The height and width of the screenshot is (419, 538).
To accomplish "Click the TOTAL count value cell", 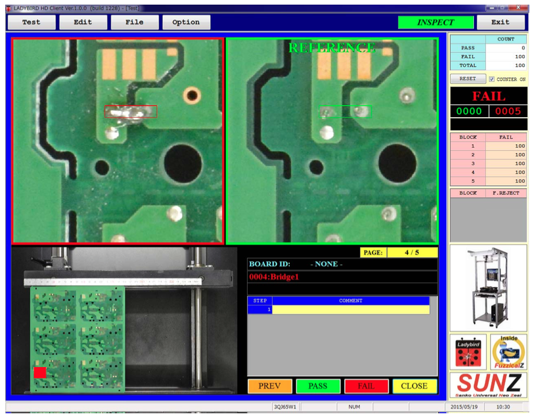I will [x=506, y=65].
